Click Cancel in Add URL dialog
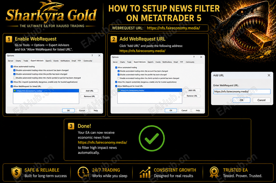276x183 pixels. [x=261, y=100]
